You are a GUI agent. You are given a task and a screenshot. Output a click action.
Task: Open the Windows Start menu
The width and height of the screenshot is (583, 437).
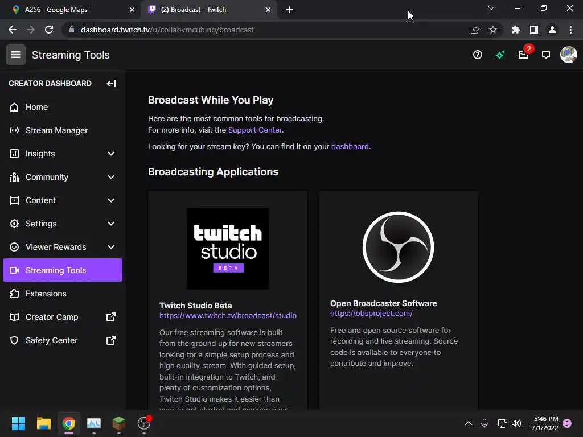point(18,423)
